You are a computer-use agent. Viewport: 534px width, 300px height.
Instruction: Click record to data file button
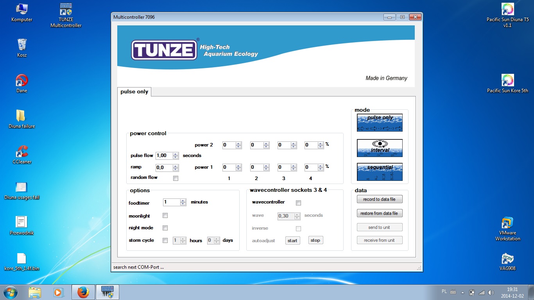click(x=379, y=199)
